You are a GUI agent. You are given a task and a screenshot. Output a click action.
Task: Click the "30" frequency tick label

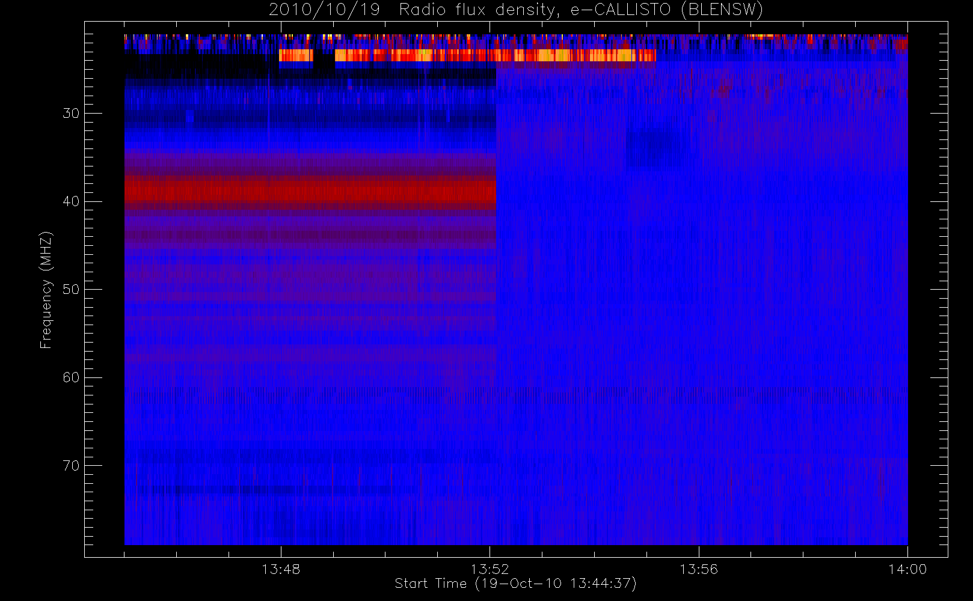tap(71, 113)
